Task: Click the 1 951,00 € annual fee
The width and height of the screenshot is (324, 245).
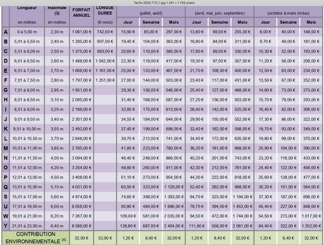Action: point(82,90)
